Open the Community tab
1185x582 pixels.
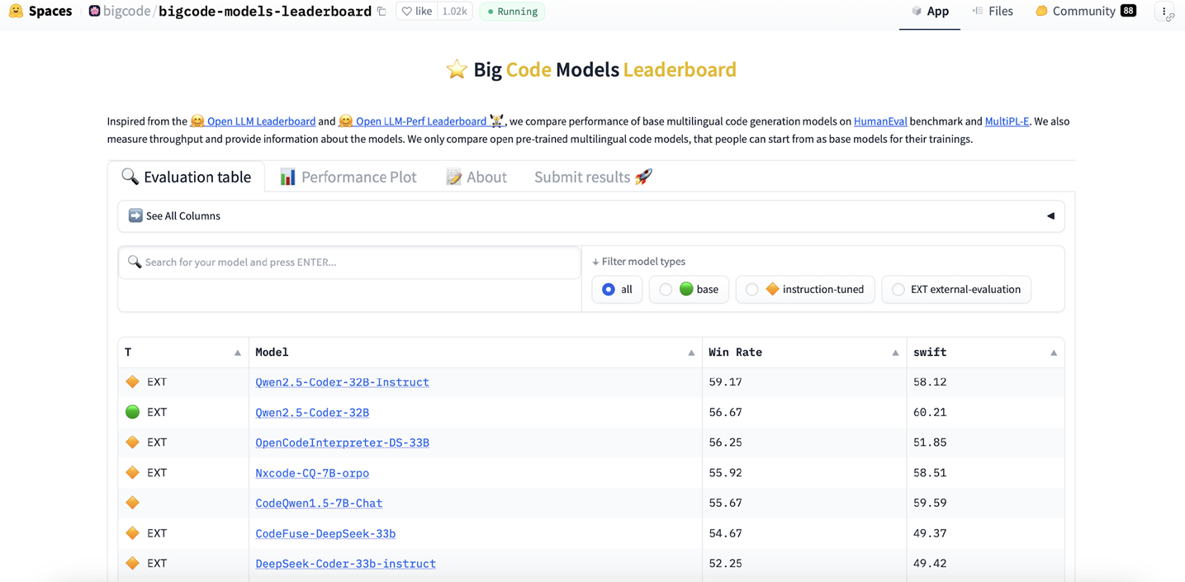(1085, 12)
